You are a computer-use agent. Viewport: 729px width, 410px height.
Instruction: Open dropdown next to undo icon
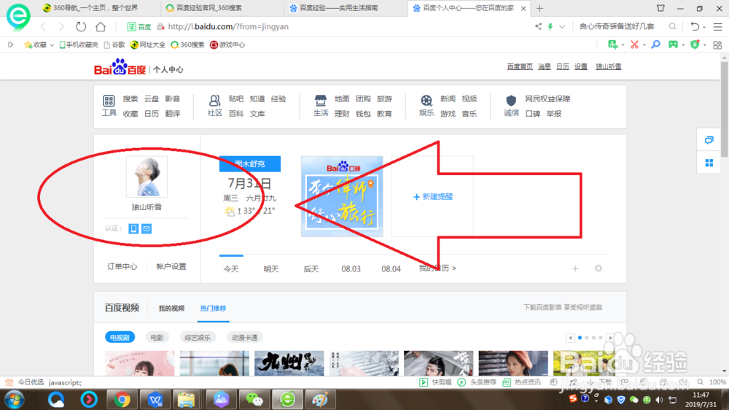click(704, 28)
